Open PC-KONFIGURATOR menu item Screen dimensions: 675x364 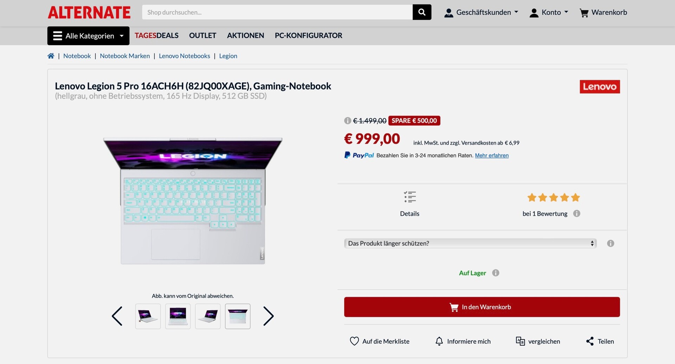[x=308, y=36]
